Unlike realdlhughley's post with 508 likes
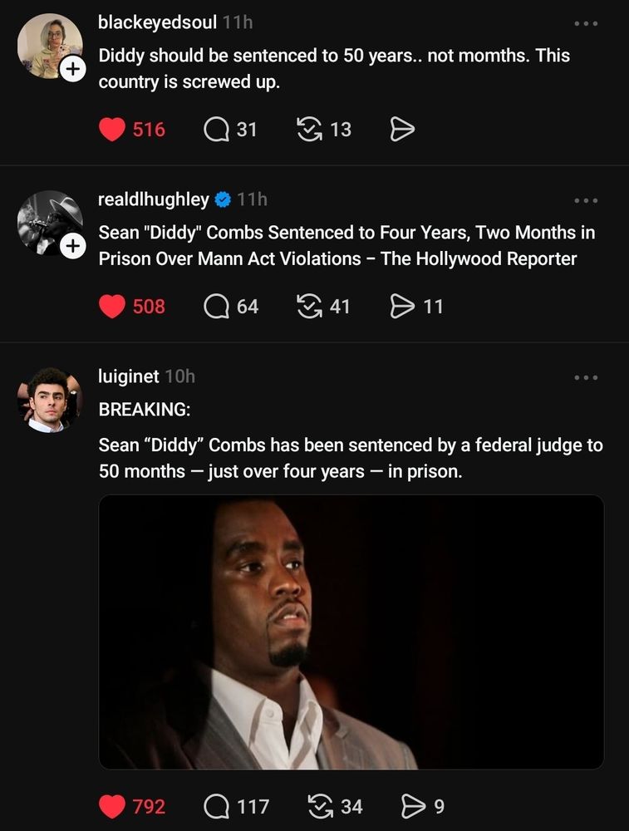The height and width of the screenshot is (831, 629). point(112,307)
